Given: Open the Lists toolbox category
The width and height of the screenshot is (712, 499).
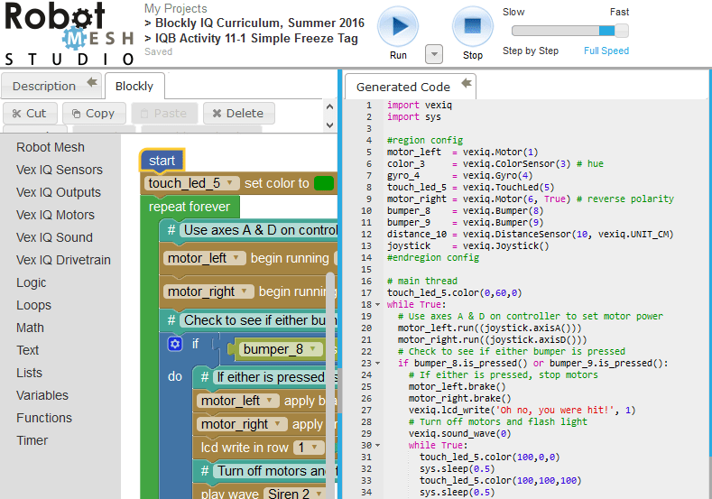Looking at the screenshot, I should (x=29, y=373).
